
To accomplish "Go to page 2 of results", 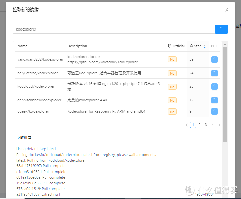I will pos(199,125).
